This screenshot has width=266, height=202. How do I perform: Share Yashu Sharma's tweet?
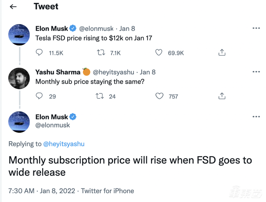click(x=222, y=96)
